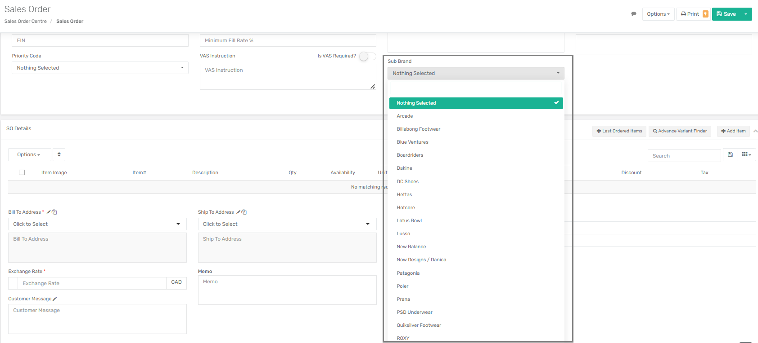Image resolution: width=758 pixels, height=343 pixels.
Task: Edit Bill To Address pencil icon
Action: coord(49,212)
